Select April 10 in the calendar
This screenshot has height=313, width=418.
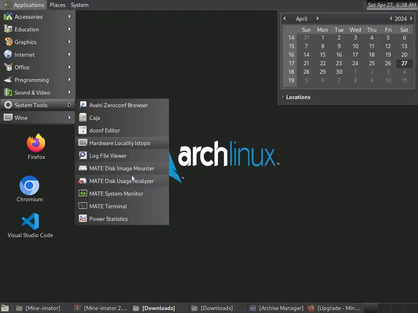point(355,46)
